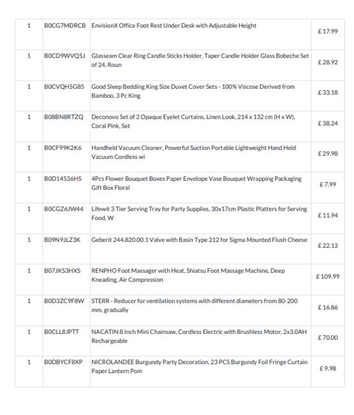Click the Geberit Valve with Basin description
This screenshot has width=354, height=415.
coord(200,240)
